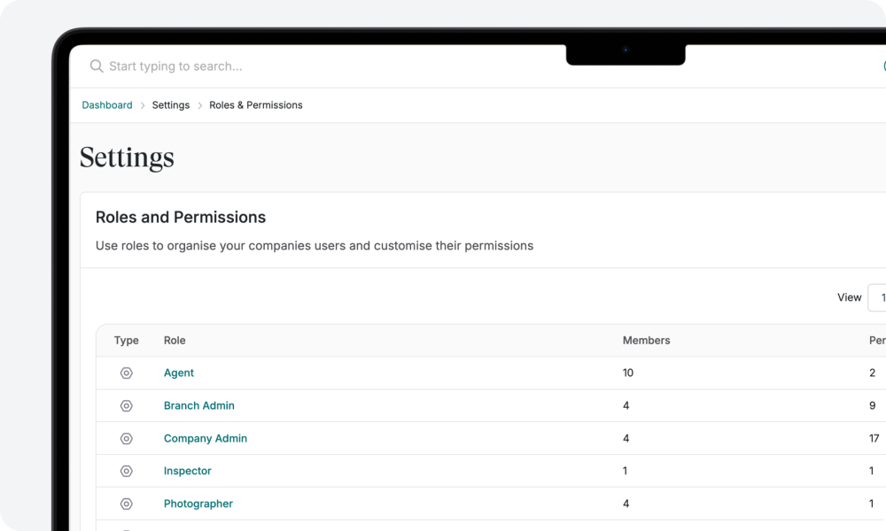Open the Inspector role
886x531 pixels.
pos(188,471)
